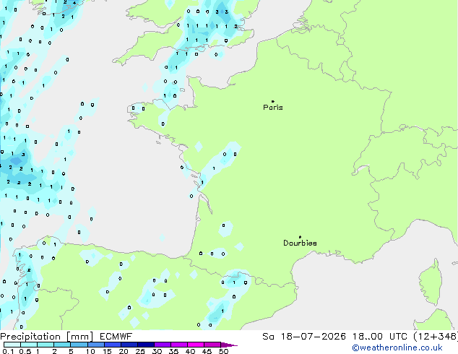This screenshot has width=458, height=354.
Task: Pick the legend swatch between 0.5 and 1
Action: tap(29, 345)
